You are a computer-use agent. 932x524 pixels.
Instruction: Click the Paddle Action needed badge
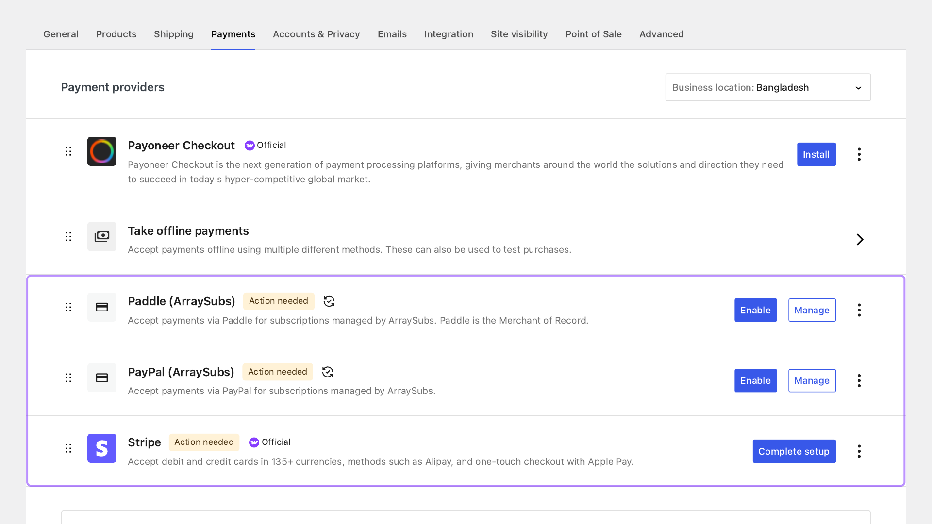[279, 301]
